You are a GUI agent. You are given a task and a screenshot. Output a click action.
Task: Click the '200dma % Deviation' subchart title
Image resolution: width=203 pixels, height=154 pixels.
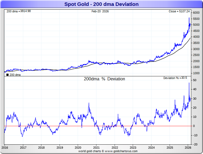tap(104, 79)
